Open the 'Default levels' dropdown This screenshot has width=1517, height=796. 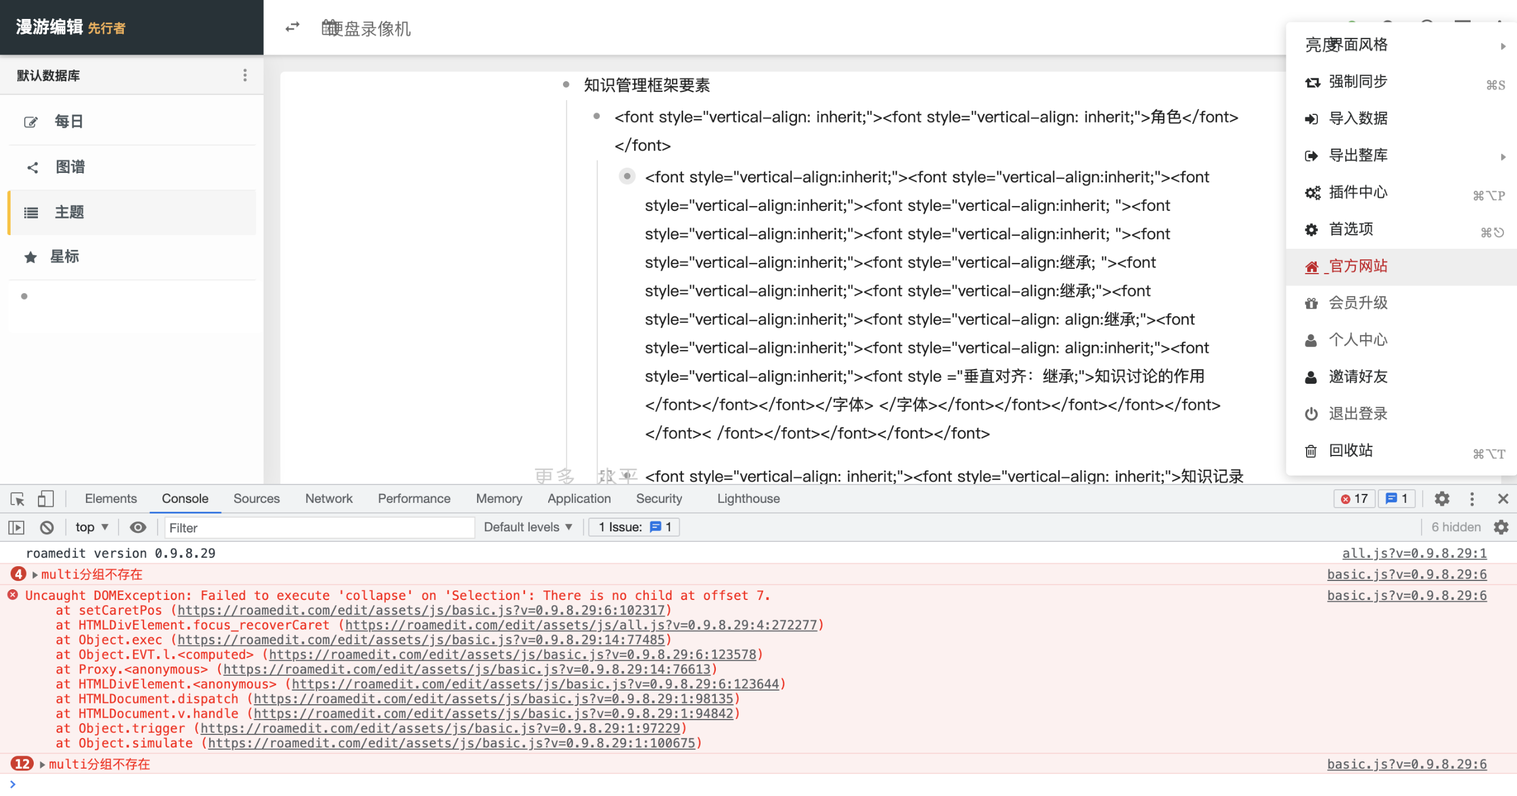pyautogui.click(x=526, y=527)
